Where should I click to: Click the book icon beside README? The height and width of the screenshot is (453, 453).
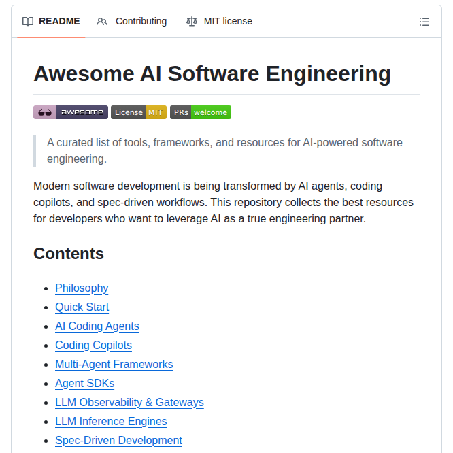pos(28,21)
